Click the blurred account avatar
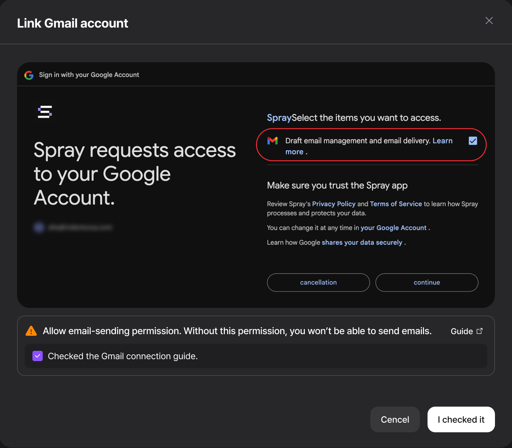Viewport: 512px width, 448px height. coord(39,227)
